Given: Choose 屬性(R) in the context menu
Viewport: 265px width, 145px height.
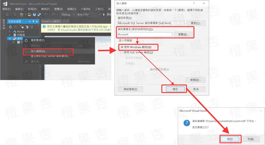Looking at the screenshot, I should [x=59, y=62].
